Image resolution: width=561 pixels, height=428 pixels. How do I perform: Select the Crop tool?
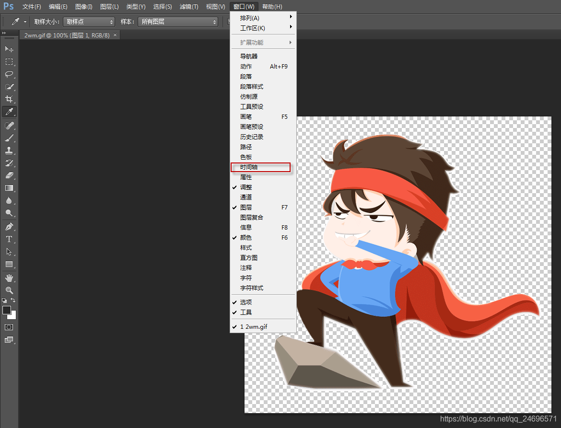(9, 99)
